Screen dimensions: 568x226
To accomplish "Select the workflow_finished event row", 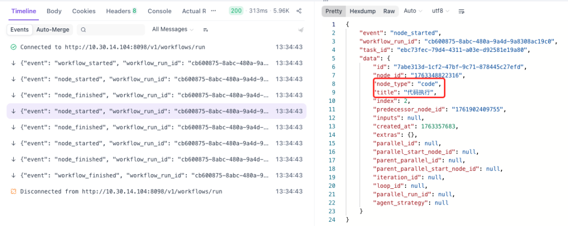I will [157, 176].
